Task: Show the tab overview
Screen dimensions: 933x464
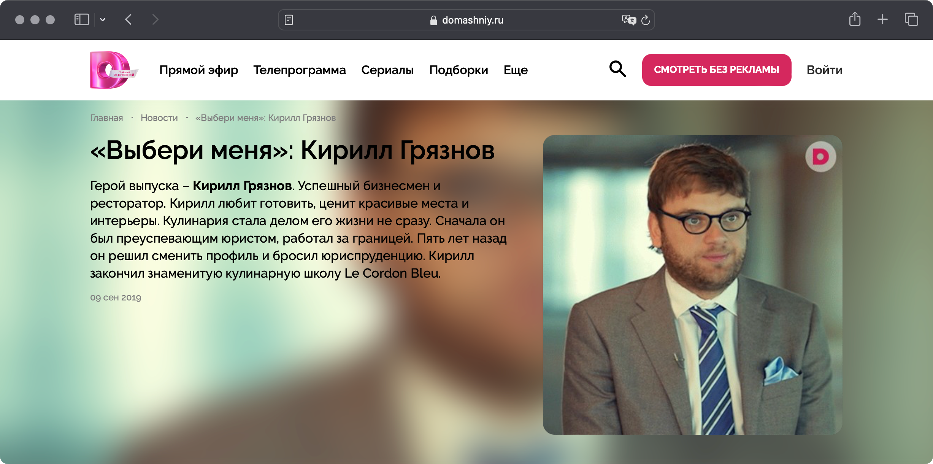Action: point(911,19)
